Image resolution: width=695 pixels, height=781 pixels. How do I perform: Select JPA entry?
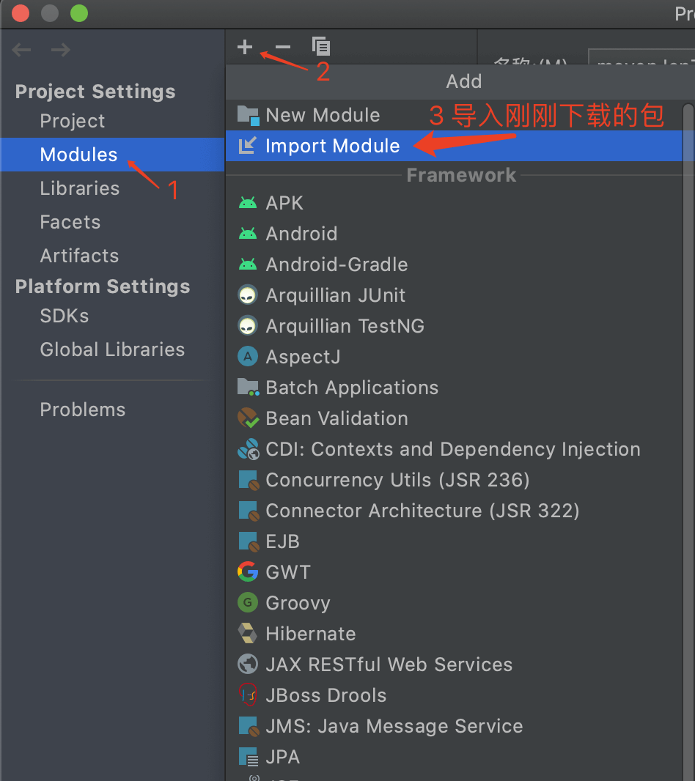click(454, 757)
